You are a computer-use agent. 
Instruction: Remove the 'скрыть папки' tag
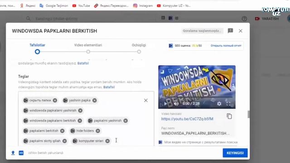point(55,101)
